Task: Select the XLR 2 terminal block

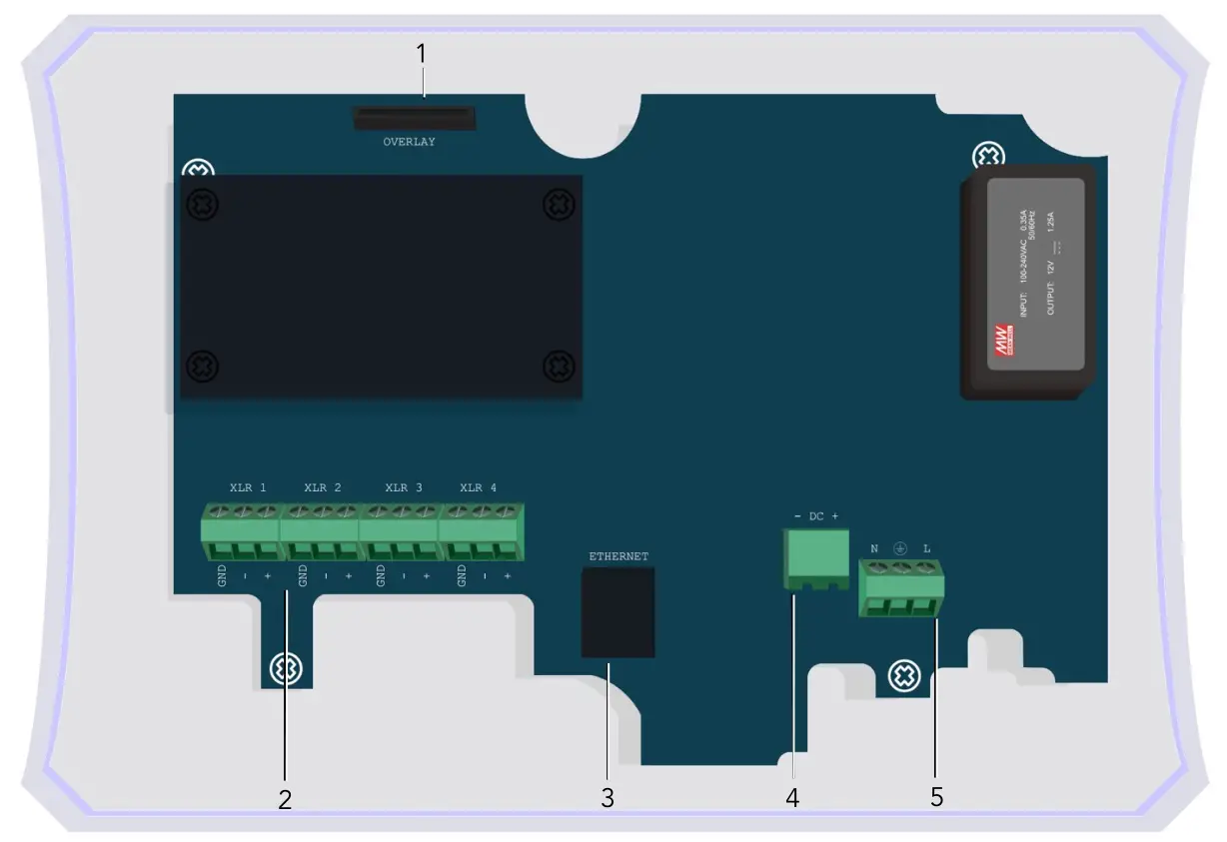Action: (x=320, y=529)
